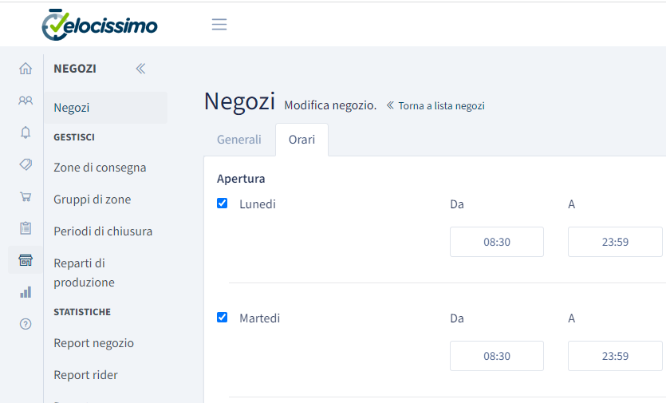Toggle the hamburger menu icon

pos(219,24)
